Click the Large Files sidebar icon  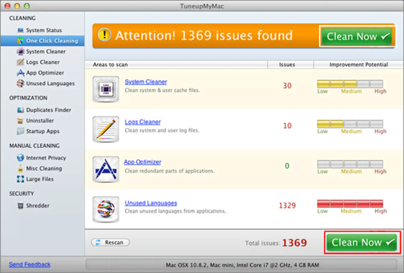21,179
